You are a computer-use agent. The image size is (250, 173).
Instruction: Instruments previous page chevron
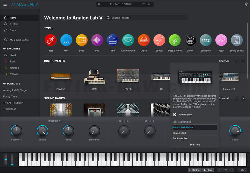(237, 61)
